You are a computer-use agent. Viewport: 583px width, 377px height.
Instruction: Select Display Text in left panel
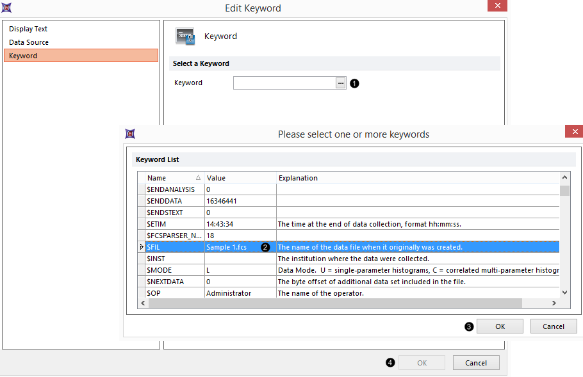click(28, 29)
